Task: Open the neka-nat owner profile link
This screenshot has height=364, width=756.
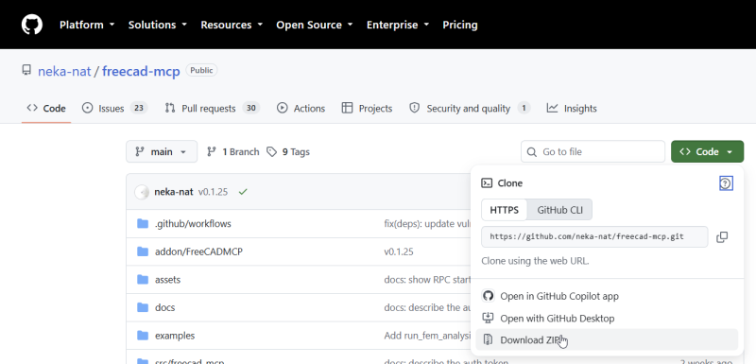Action: pyautogui.click(x=64, y=71)
